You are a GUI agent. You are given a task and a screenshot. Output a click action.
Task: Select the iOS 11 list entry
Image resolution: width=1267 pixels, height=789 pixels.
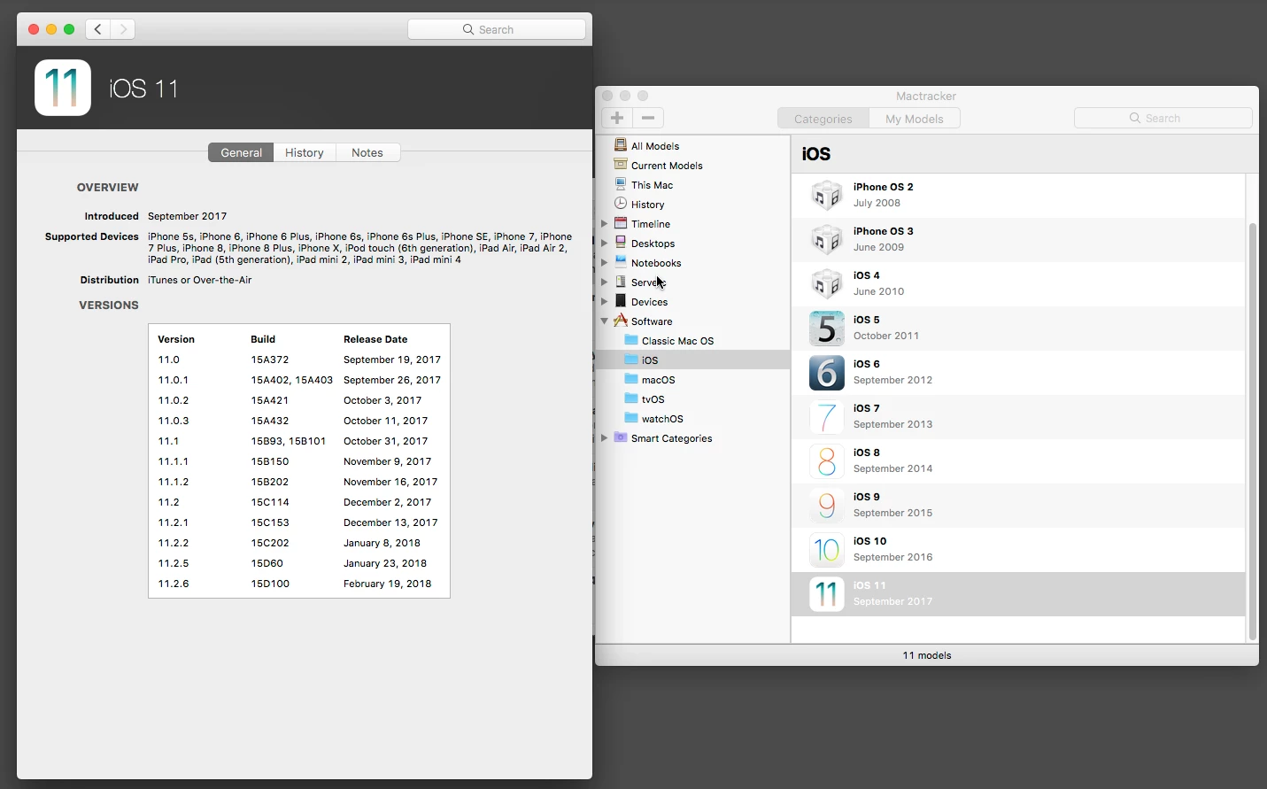(x=1018, y=593)
